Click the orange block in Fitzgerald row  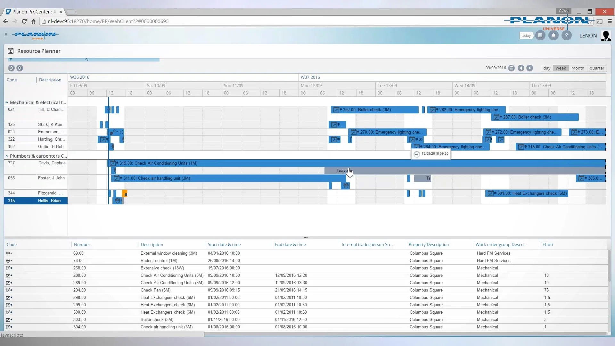[125, 193]
